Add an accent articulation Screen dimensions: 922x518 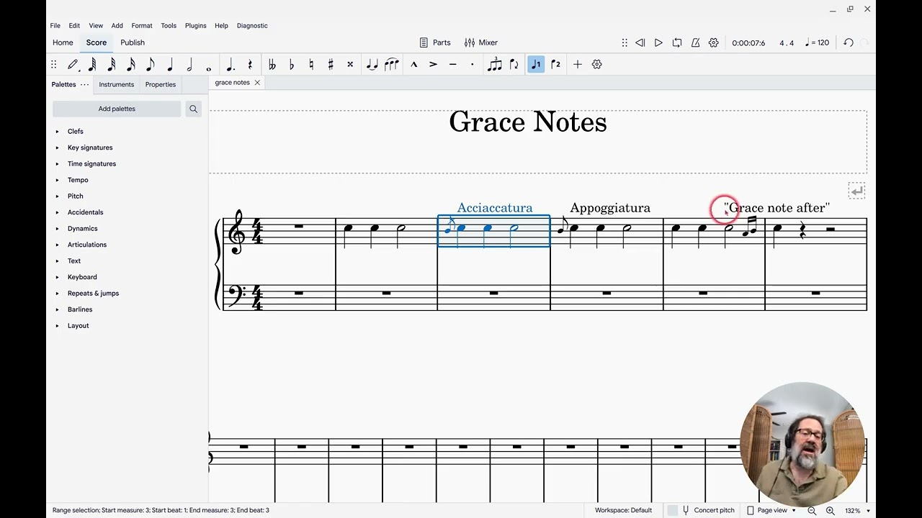pyautogui.click(x=433, y=65)
